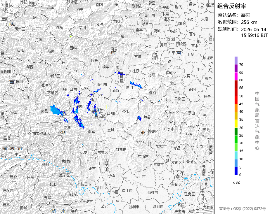Screen dimensions: 270x214
Task: Pick the yellow 30–35 dBZ legend swatch
Action: 236,124
